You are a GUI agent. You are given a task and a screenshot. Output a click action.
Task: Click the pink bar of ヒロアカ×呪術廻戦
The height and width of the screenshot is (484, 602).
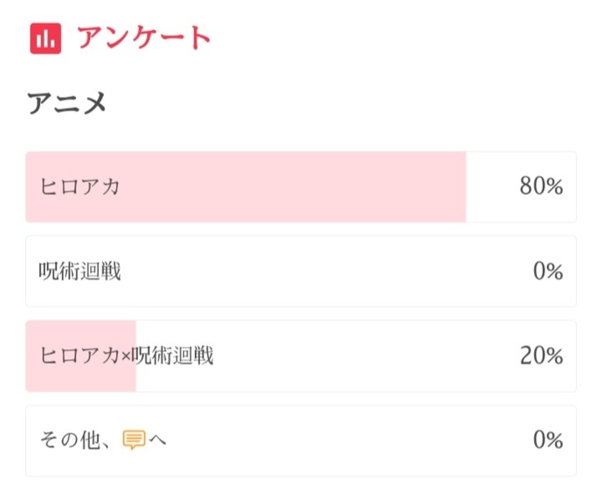click(81, 356)
